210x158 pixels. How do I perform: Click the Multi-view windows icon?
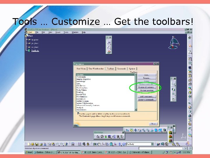coord(156,130)
